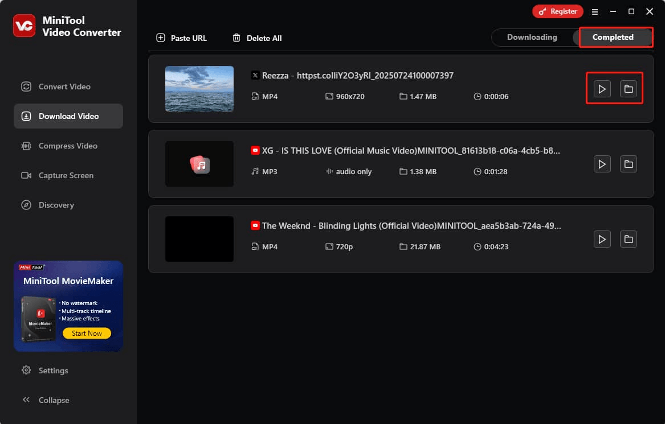Click the Paste URL button
The image size is (665, 424).
pos(182,38)
